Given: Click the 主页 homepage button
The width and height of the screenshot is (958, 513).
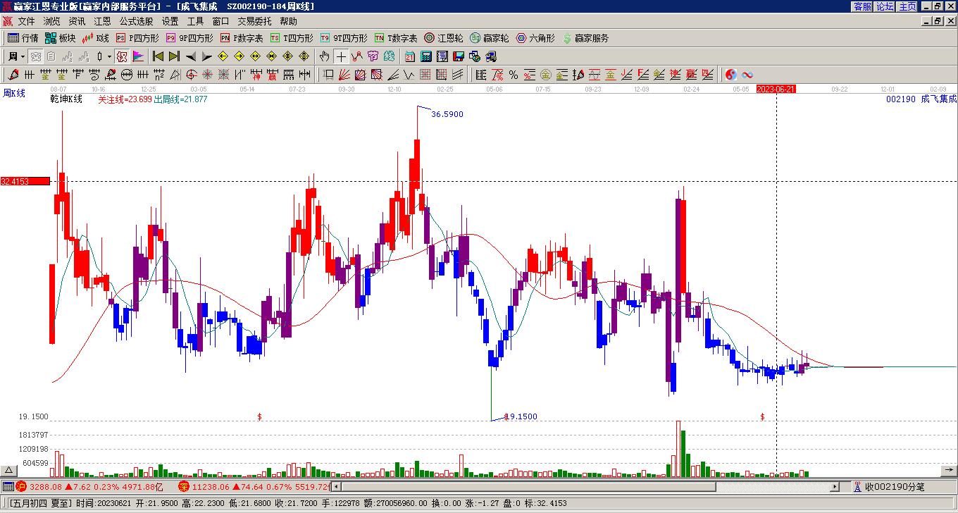Looking at the screenshot, I should 907,6.
